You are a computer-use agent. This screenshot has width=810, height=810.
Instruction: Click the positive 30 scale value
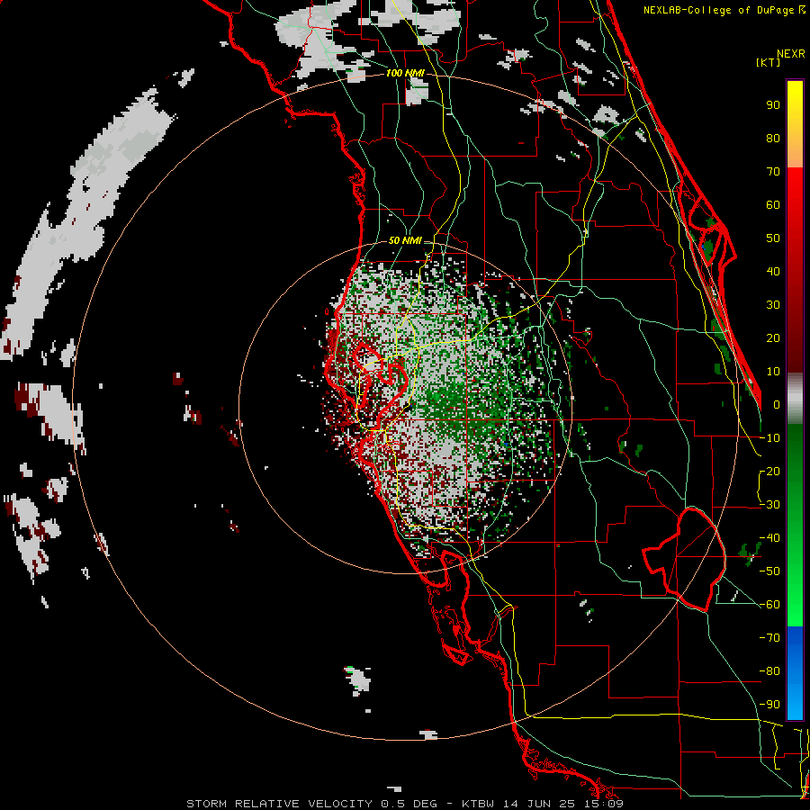click(x=773, y=305)
